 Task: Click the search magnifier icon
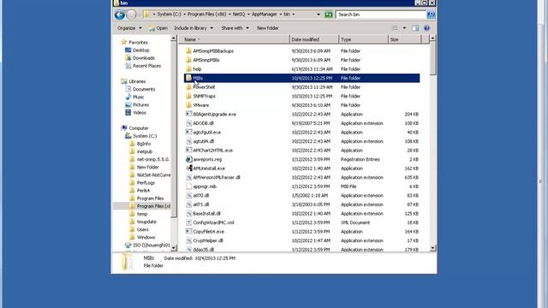431,15
